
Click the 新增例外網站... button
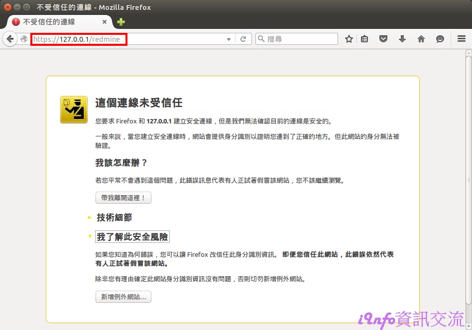coord(123,297)
